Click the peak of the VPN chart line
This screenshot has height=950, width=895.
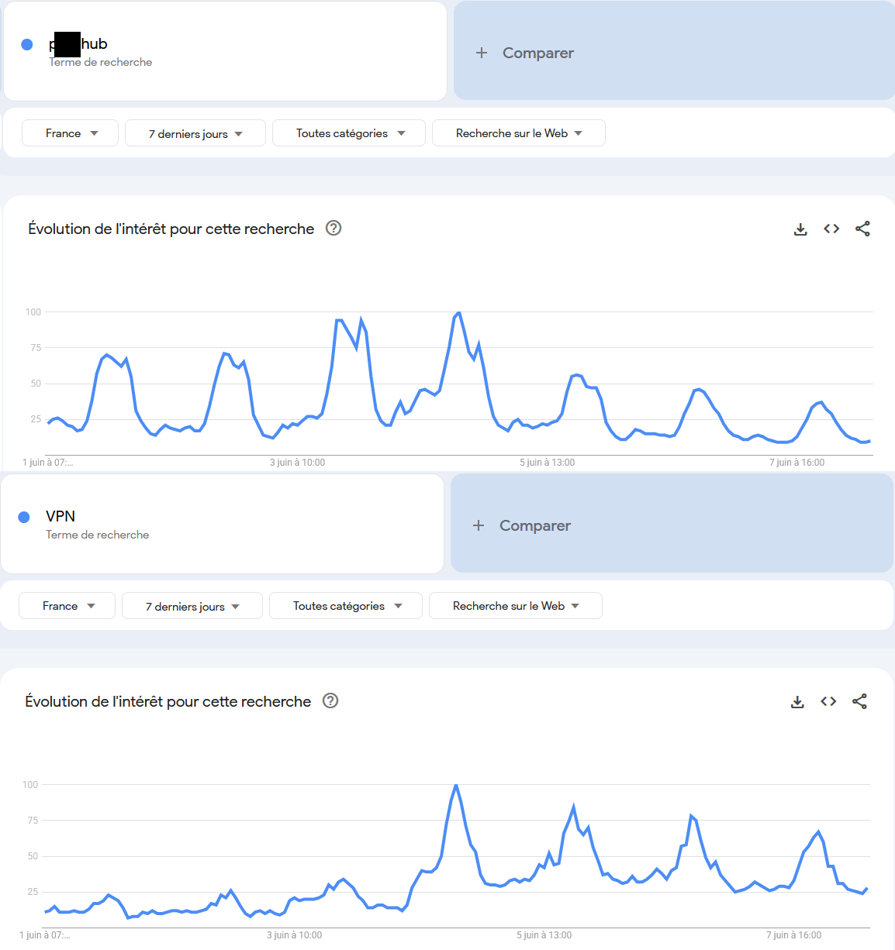(x=455, y=786)
